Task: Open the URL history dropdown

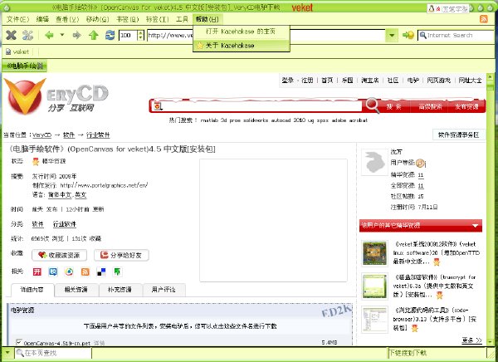Action: (x=392, y=35)
